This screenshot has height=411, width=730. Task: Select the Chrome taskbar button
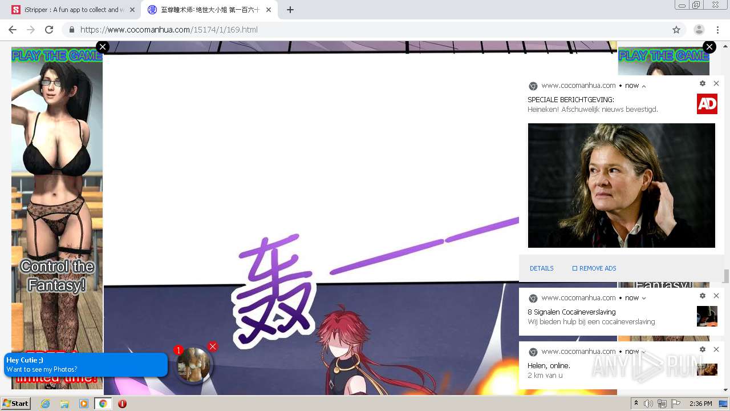coord(103,404)
